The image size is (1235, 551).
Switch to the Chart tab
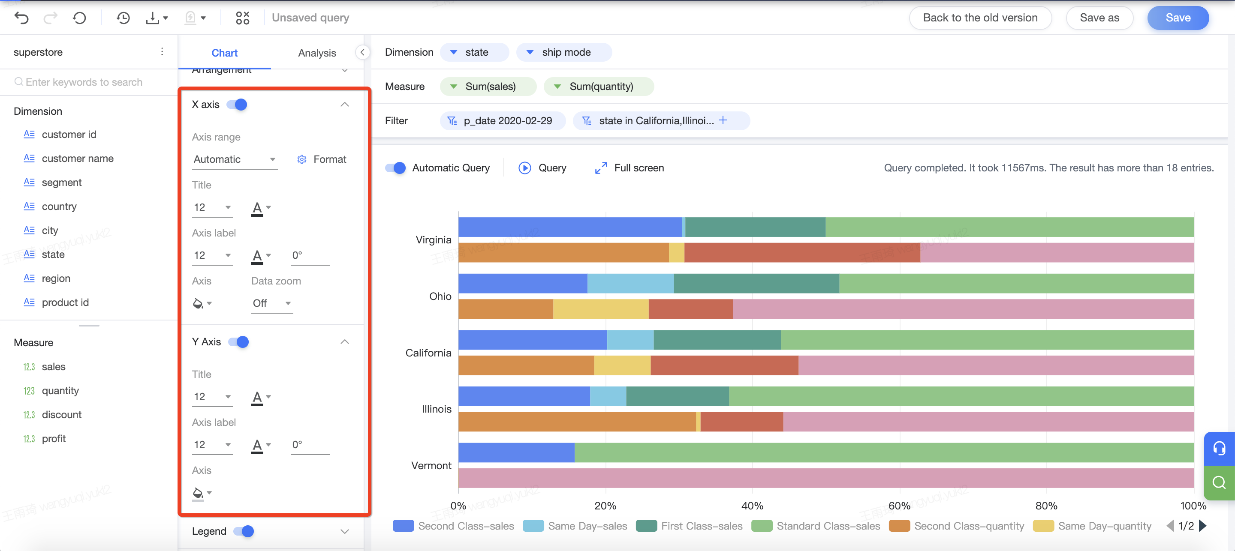click(x=224, y=53)
